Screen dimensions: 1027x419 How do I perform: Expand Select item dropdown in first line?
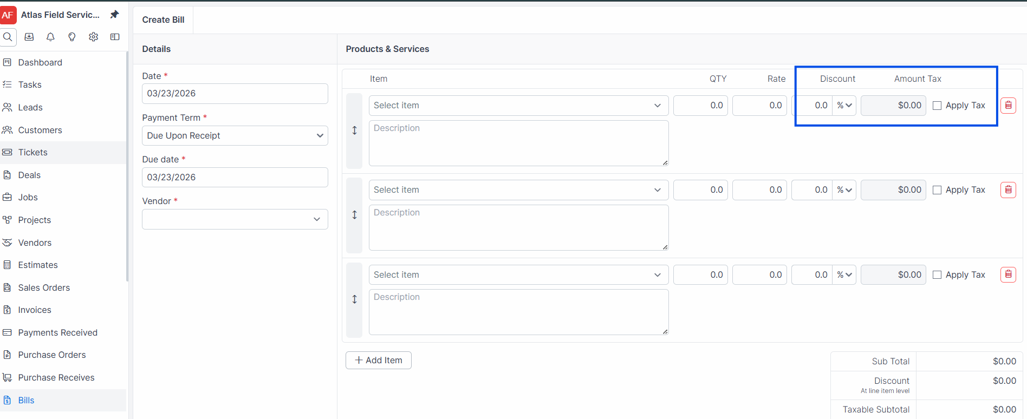pos(518,106)
